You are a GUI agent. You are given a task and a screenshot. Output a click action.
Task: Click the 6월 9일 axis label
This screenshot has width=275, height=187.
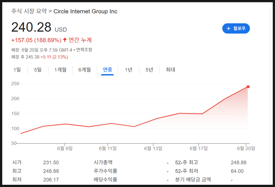[x=65, y=148]
